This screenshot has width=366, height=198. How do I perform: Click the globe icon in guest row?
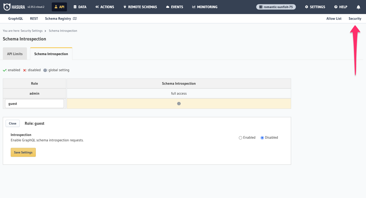tap(179, 103)
